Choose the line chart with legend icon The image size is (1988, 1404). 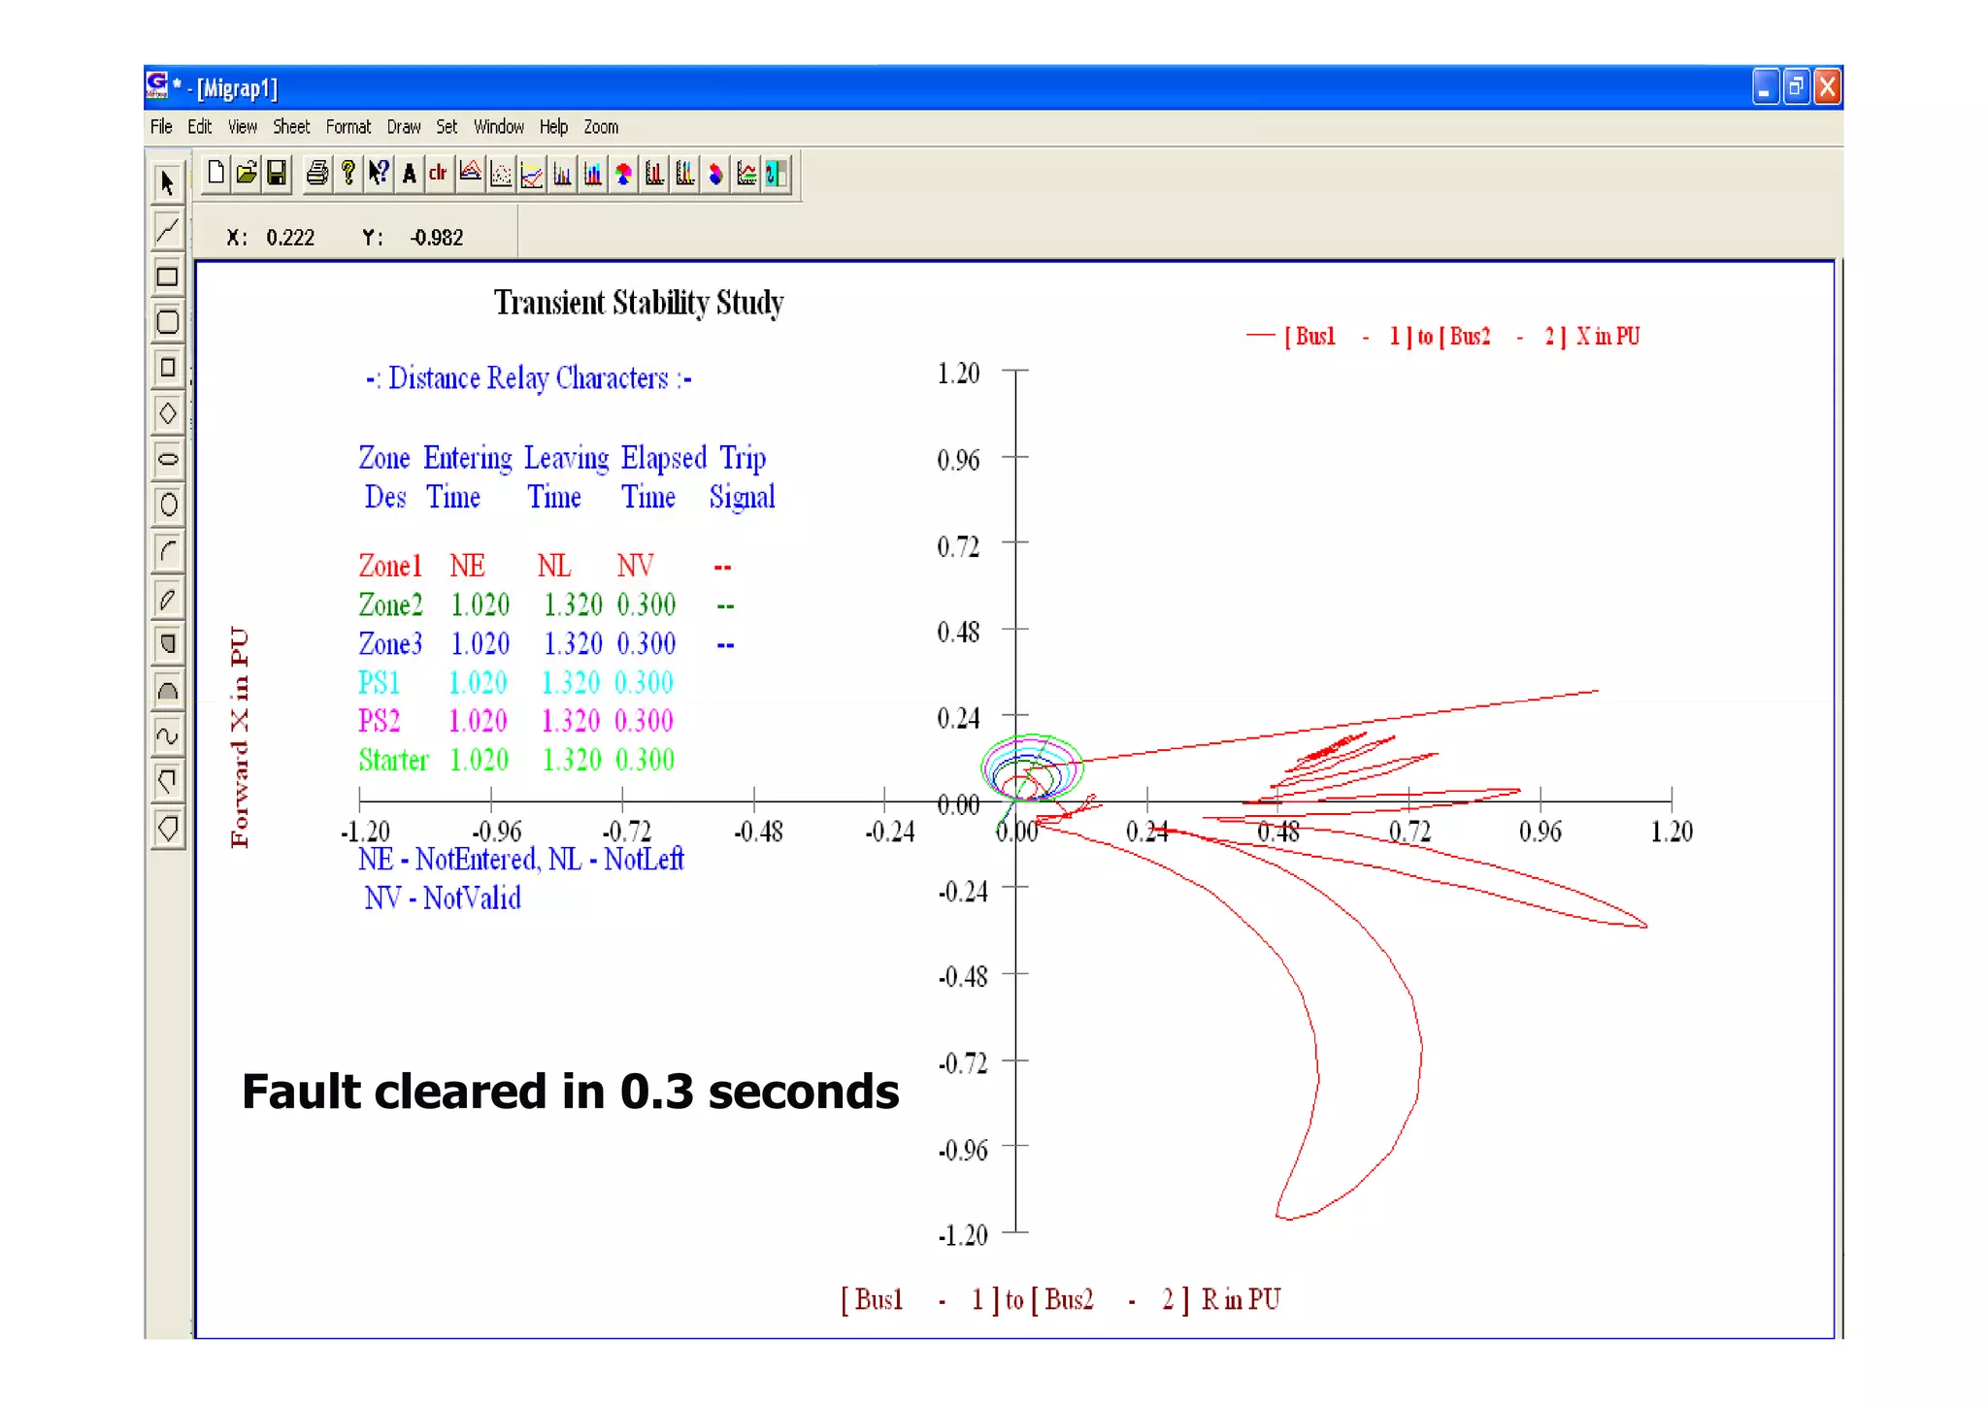pos(746,174)
